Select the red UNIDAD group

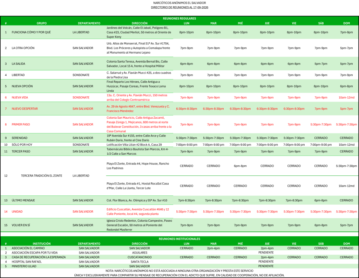[x=17, y=211]
